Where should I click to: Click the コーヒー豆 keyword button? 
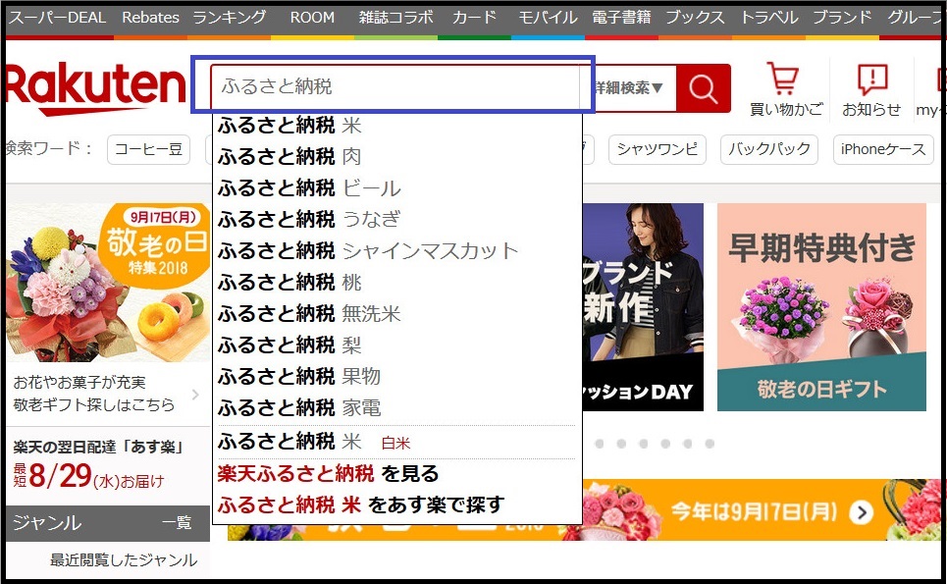point(148,149)
